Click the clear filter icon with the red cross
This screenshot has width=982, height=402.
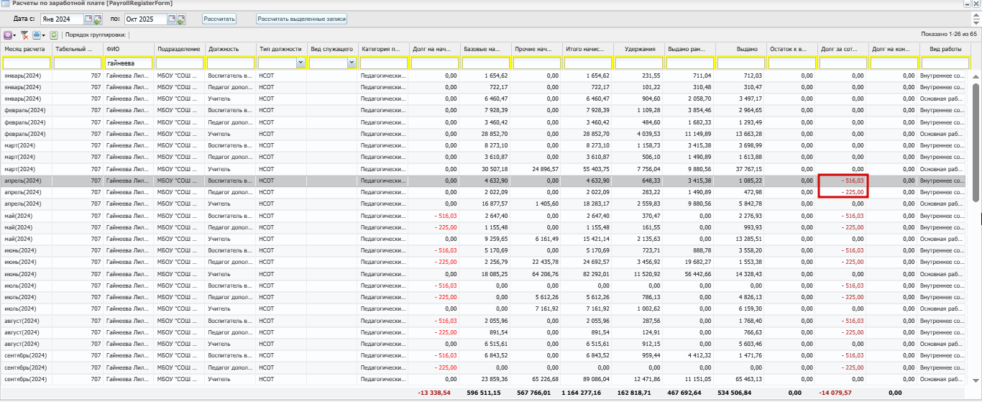pos(24,35)
